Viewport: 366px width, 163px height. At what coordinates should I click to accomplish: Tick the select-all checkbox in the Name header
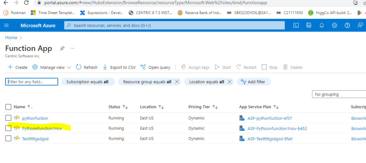9,107
